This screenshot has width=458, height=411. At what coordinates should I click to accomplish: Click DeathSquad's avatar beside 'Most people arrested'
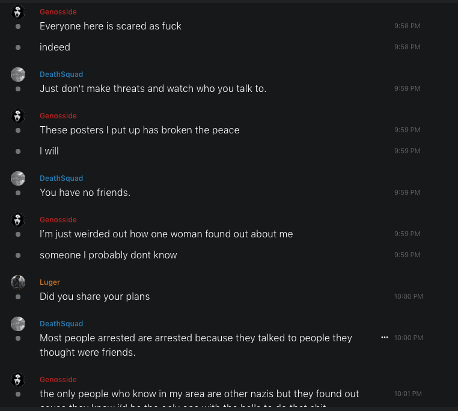pyautogui.click(x=18, y=324)
